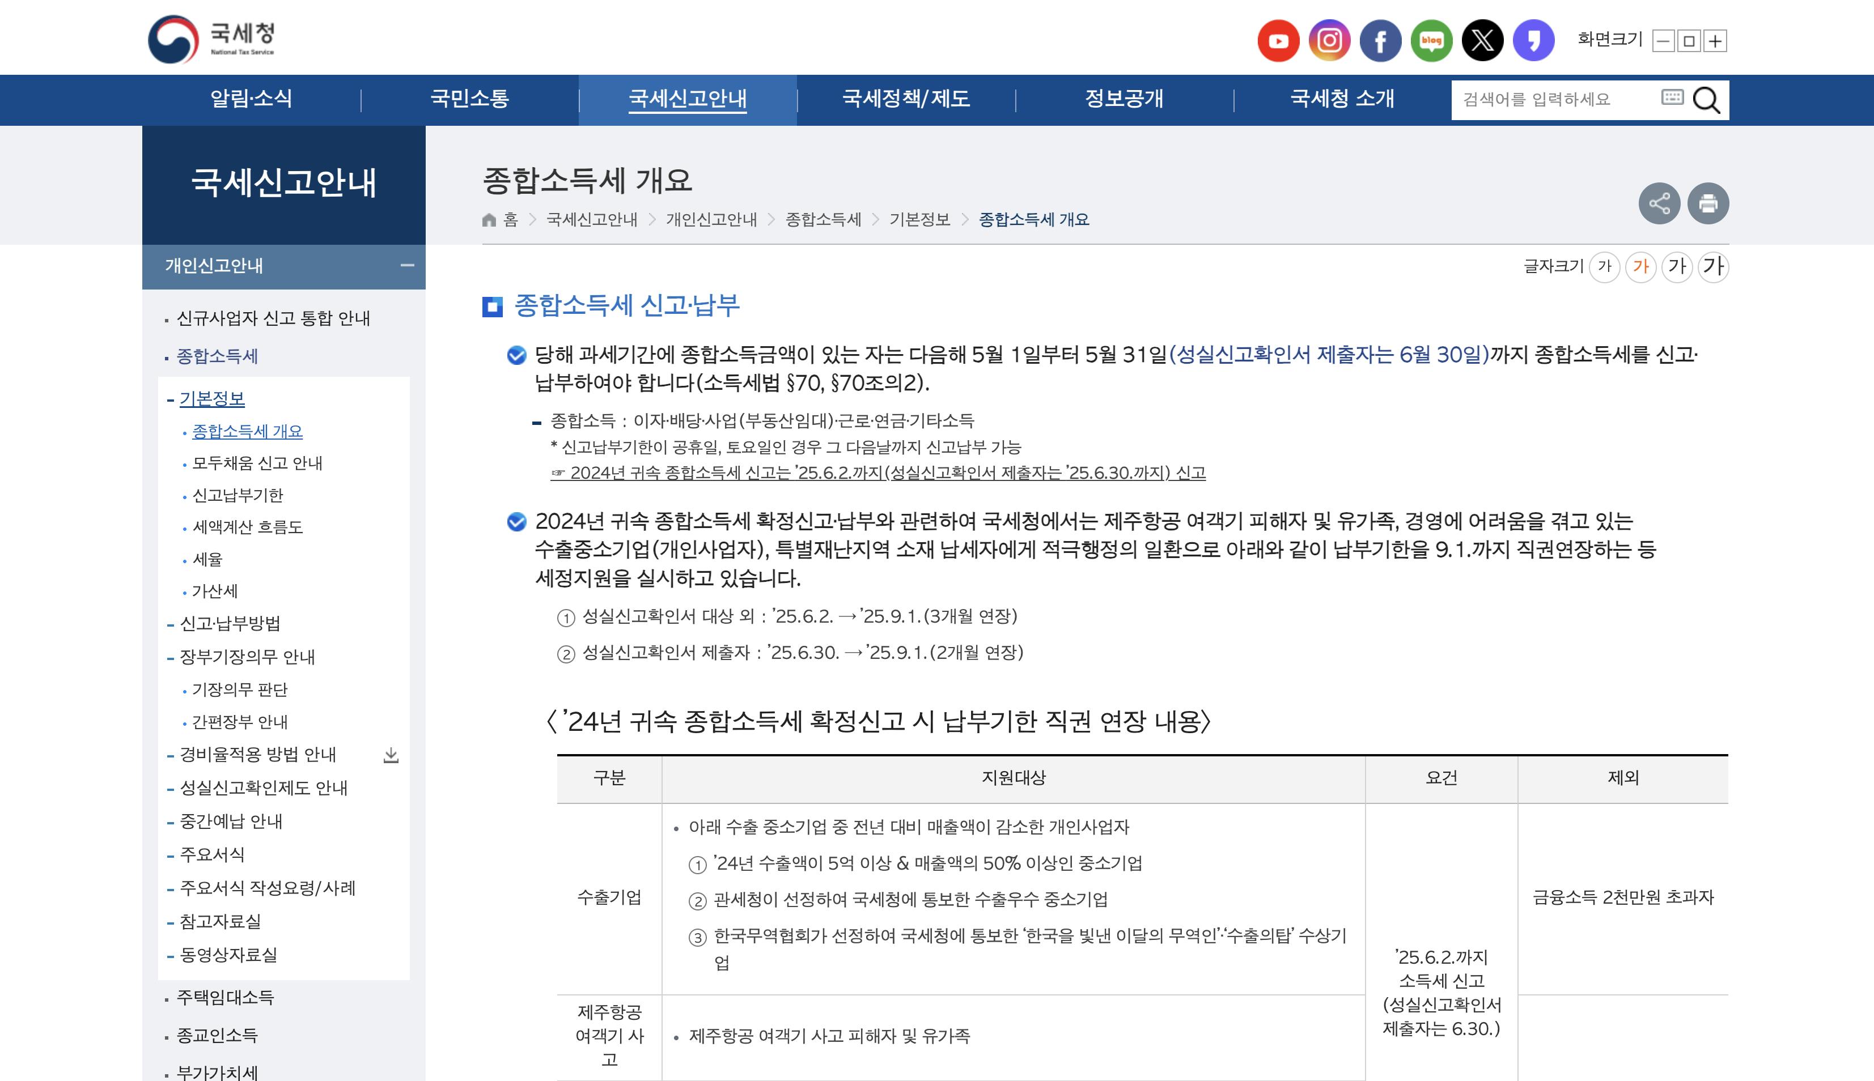1874x1081 pixels.
Task: Increase screen size with plus button
Action: pos(1715,41)
